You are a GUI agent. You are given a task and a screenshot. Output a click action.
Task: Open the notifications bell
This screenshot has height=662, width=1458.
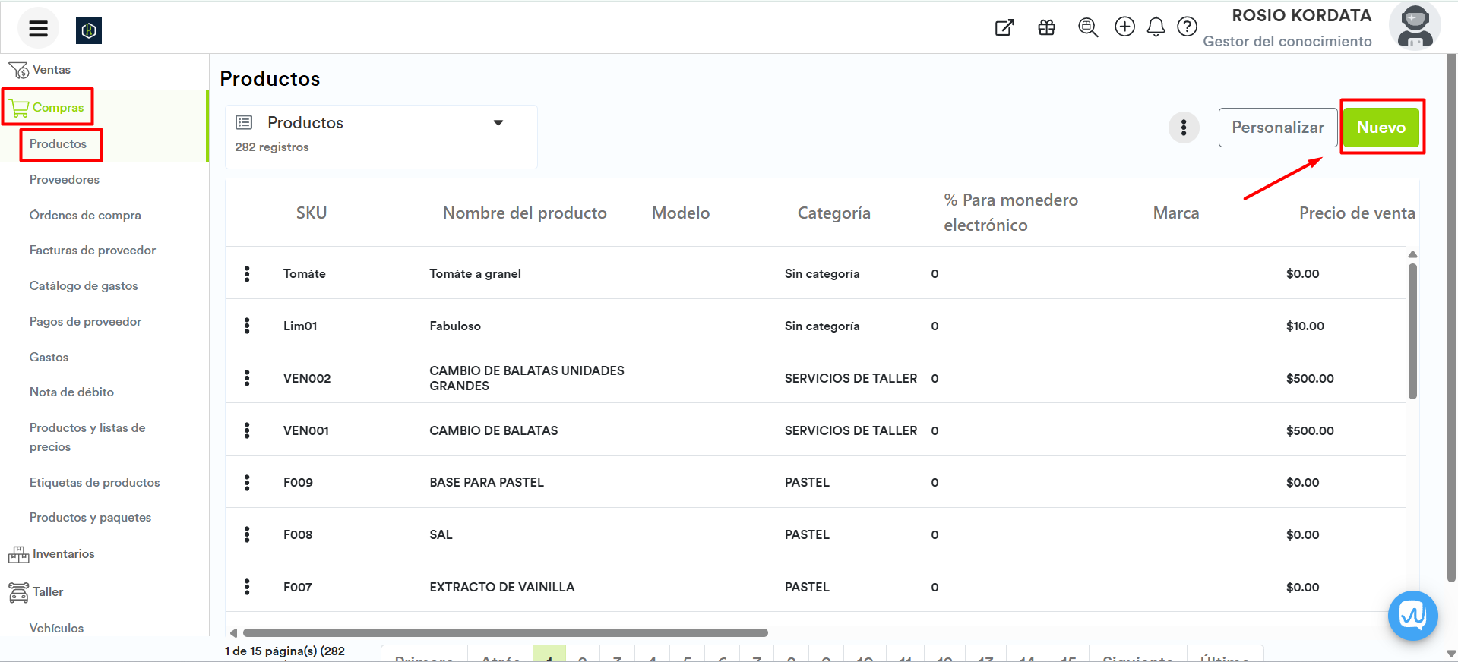click(1156, 27)
